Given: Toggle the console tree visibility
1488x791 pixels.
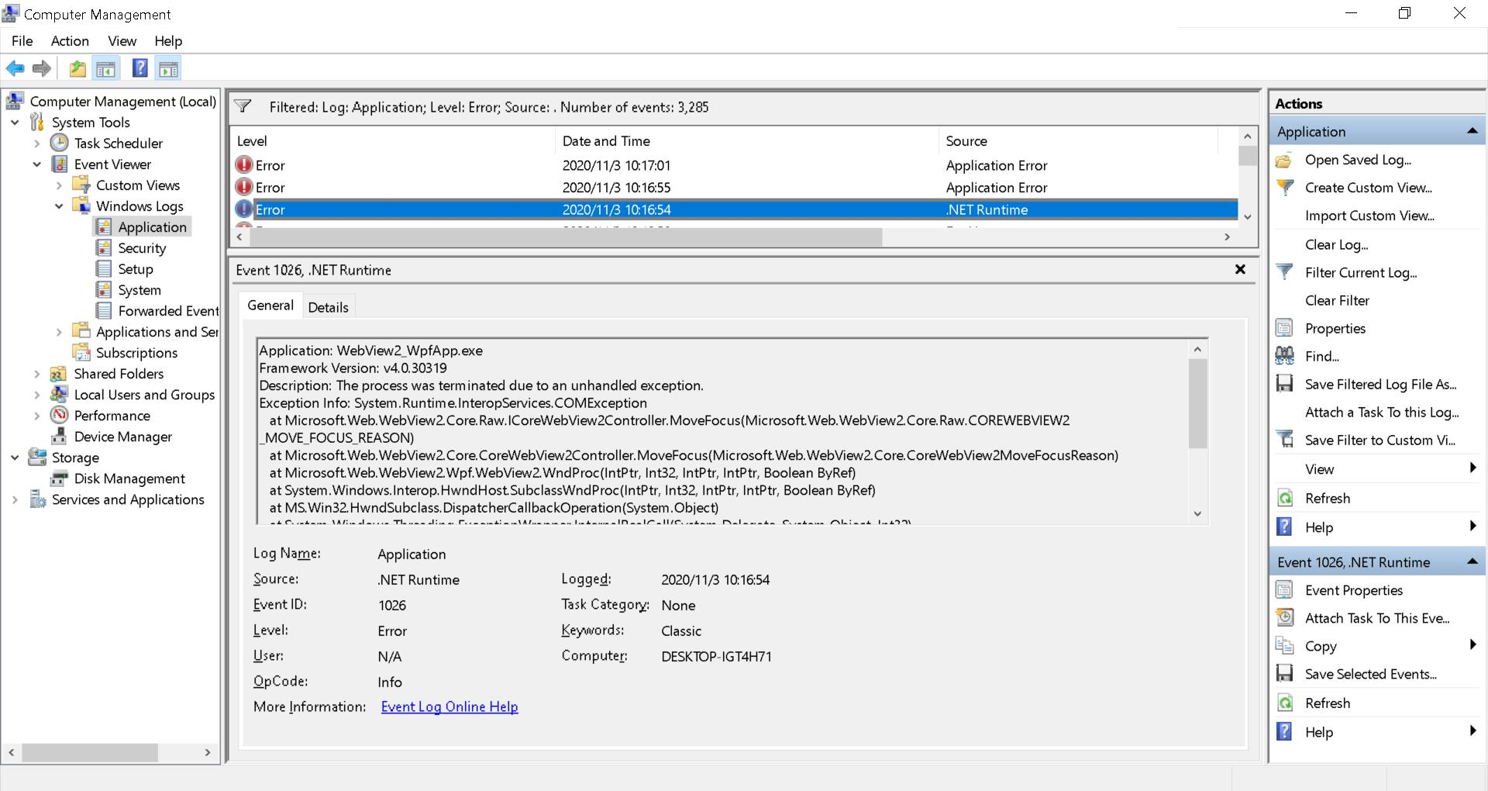Looking at the screenshot, I should (x=106, y=68).
